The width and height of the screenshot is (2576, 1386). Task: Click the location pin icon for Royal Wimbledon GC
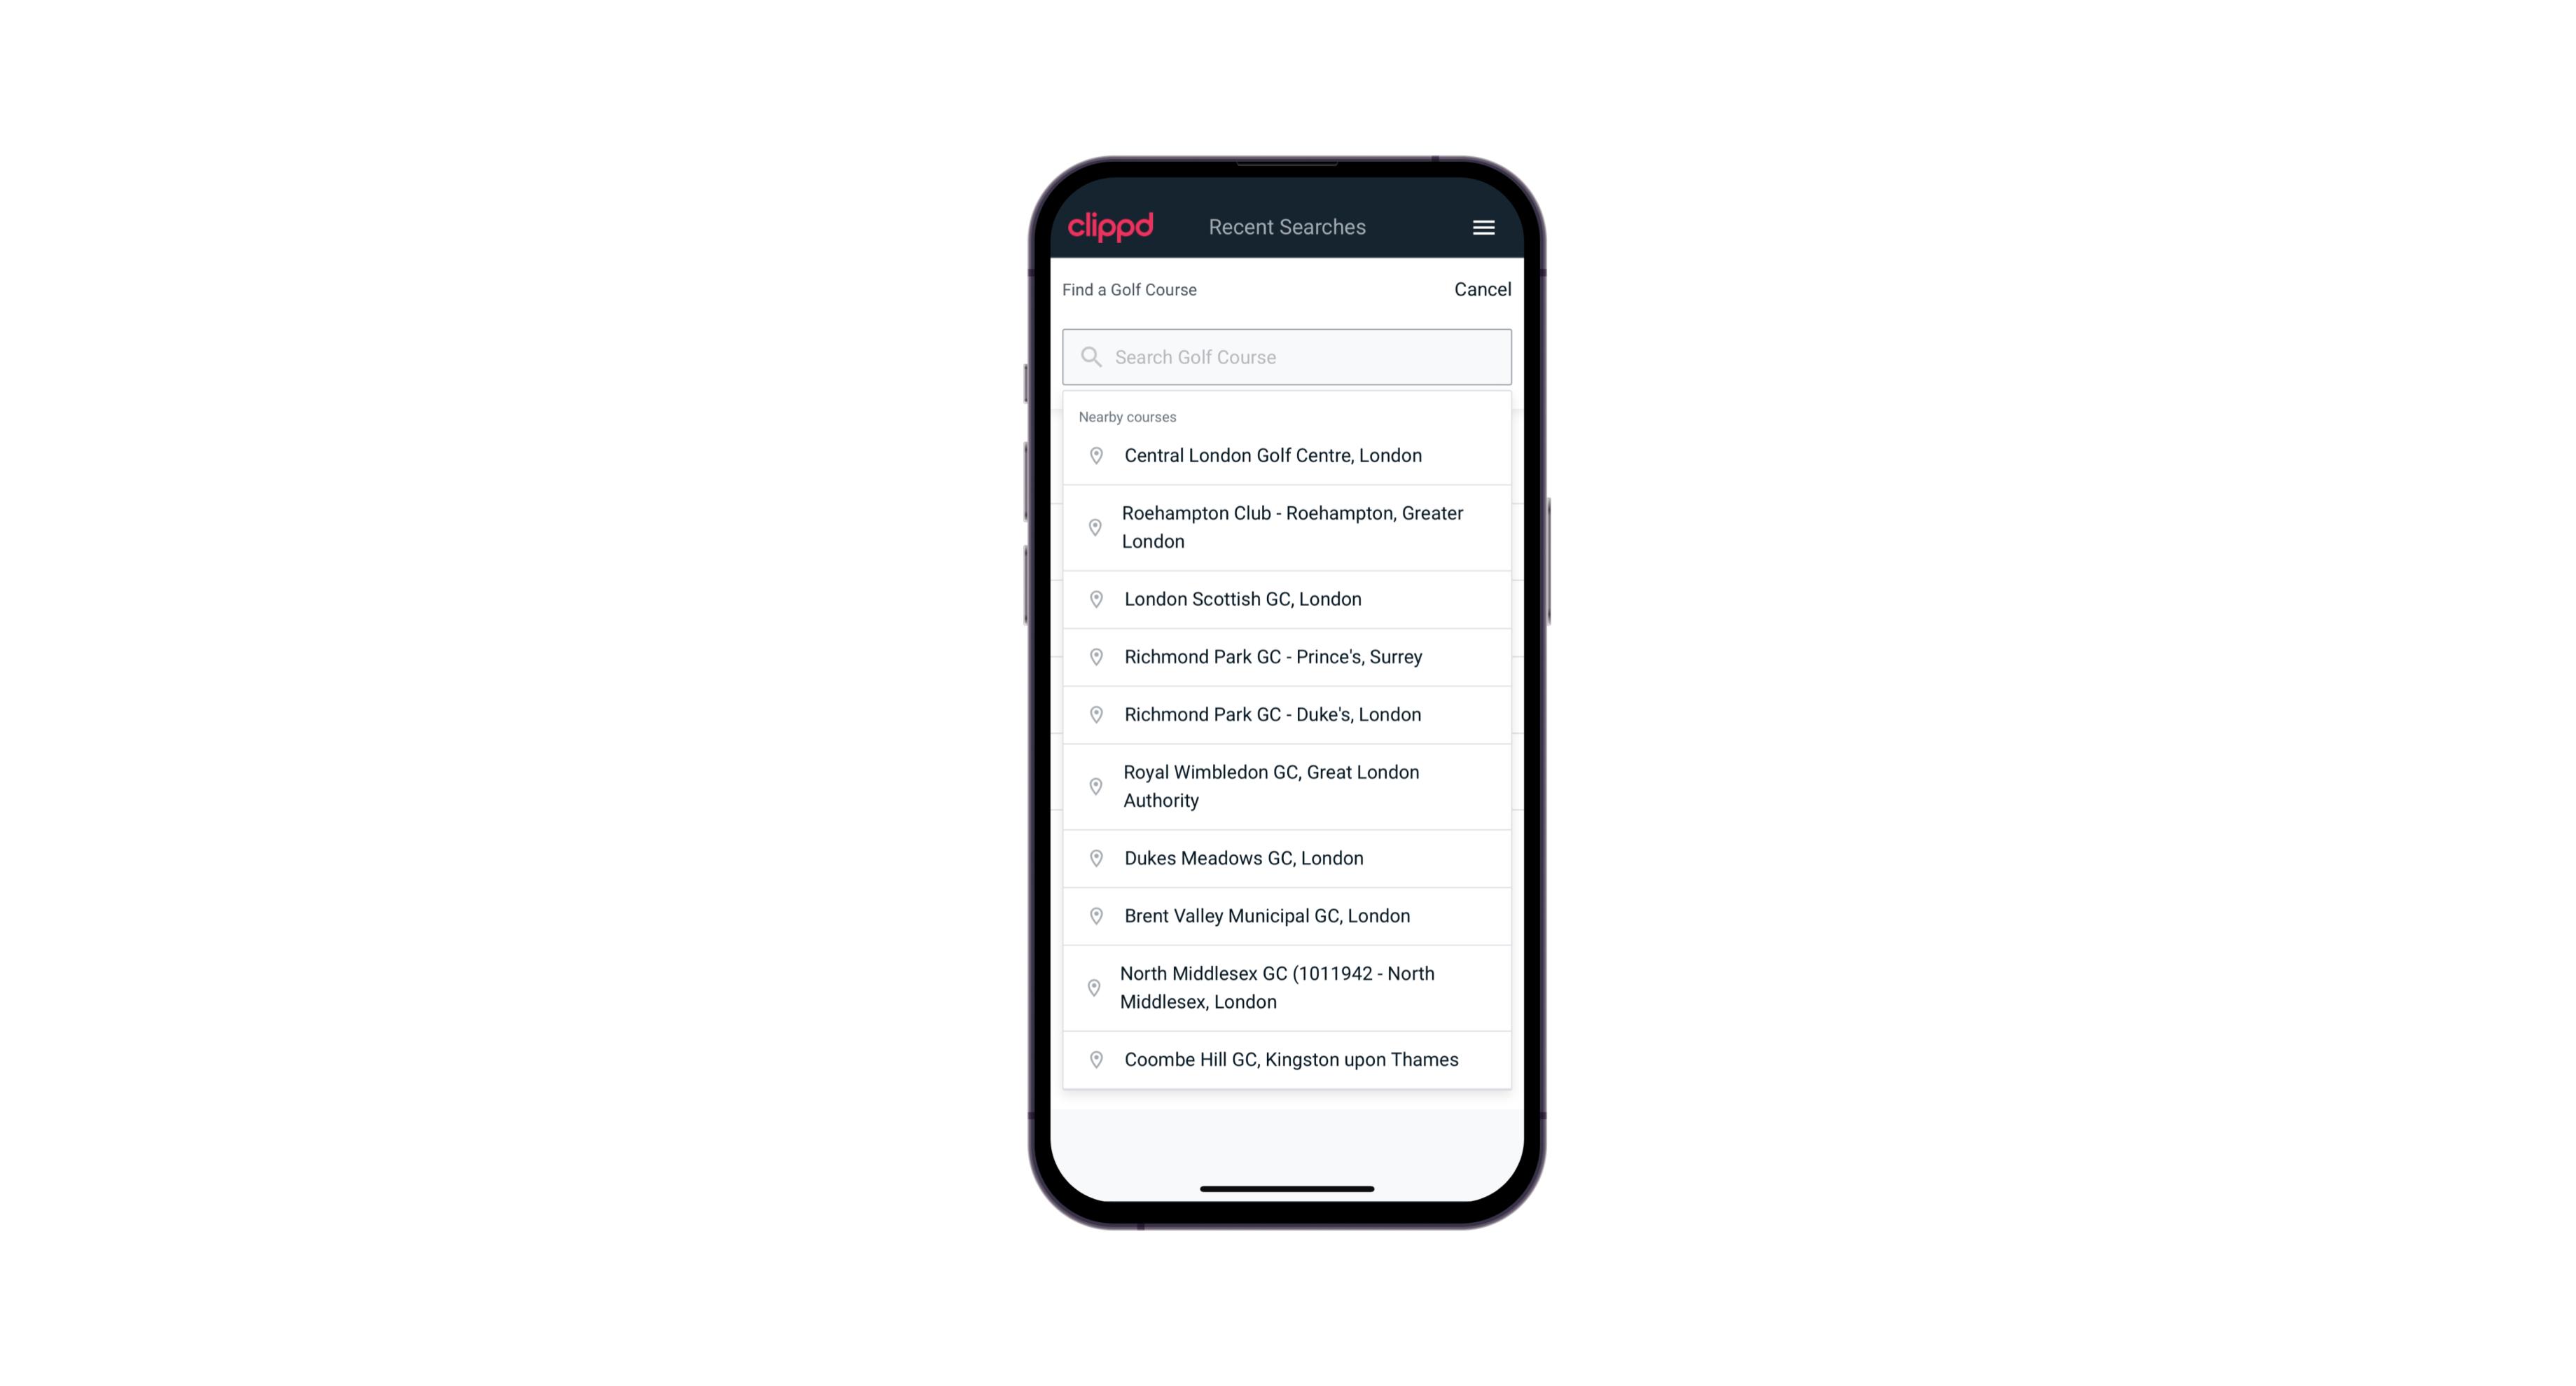(x=1093, y=785)
